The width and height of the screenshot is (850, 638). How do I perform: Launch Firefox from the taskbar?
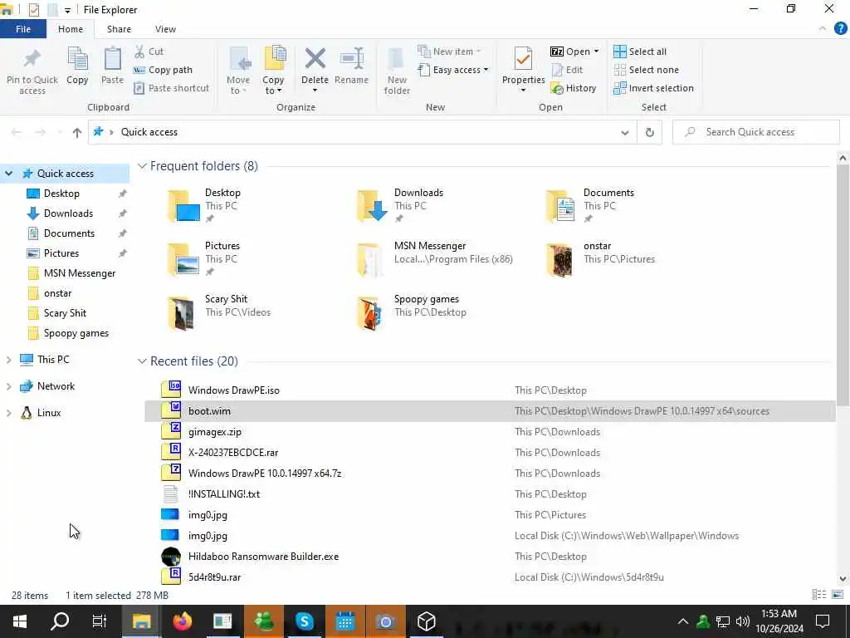[182, 621]
